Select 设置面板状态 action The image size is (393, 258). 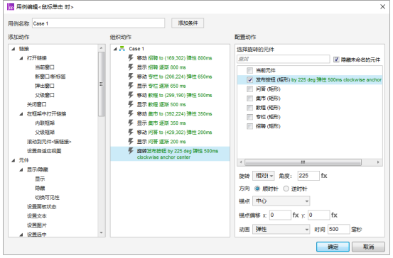pyautogui.click(x=42, y=206)
